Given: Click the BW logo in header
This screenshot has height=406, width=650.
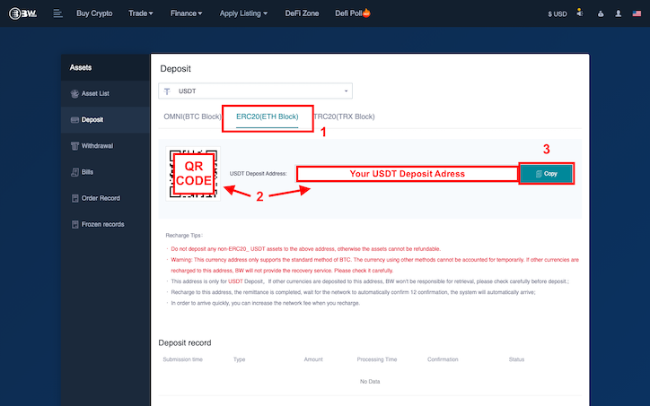Looking at the screenshot, I should point(22,13).
